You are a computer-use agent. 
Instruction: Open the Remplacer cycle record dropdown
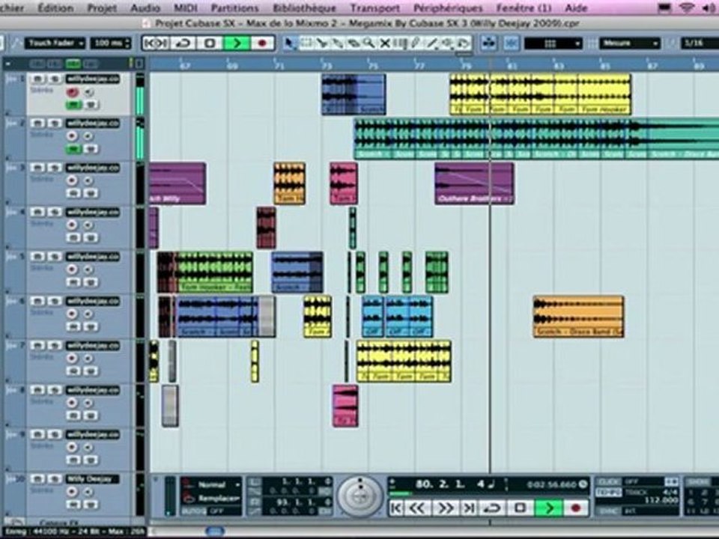[x=212, y=499]
